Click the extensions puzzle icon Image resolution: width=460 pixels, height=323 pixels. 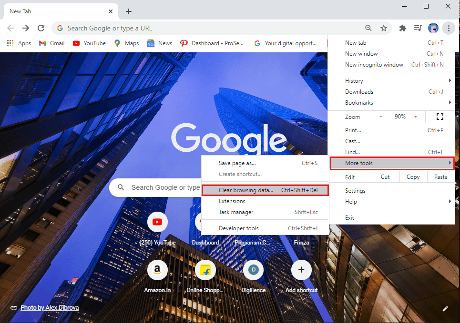coord(402,28)
